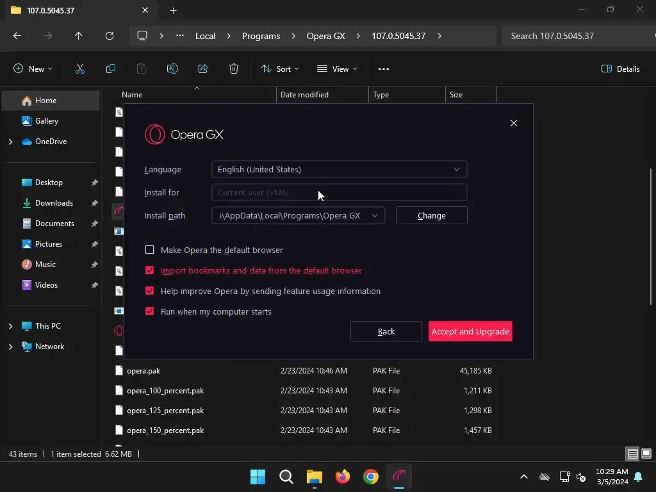Viewport: 656px width, 492px height.
Task: Expand This PC in navigation pane
Action: coord(10,326)
